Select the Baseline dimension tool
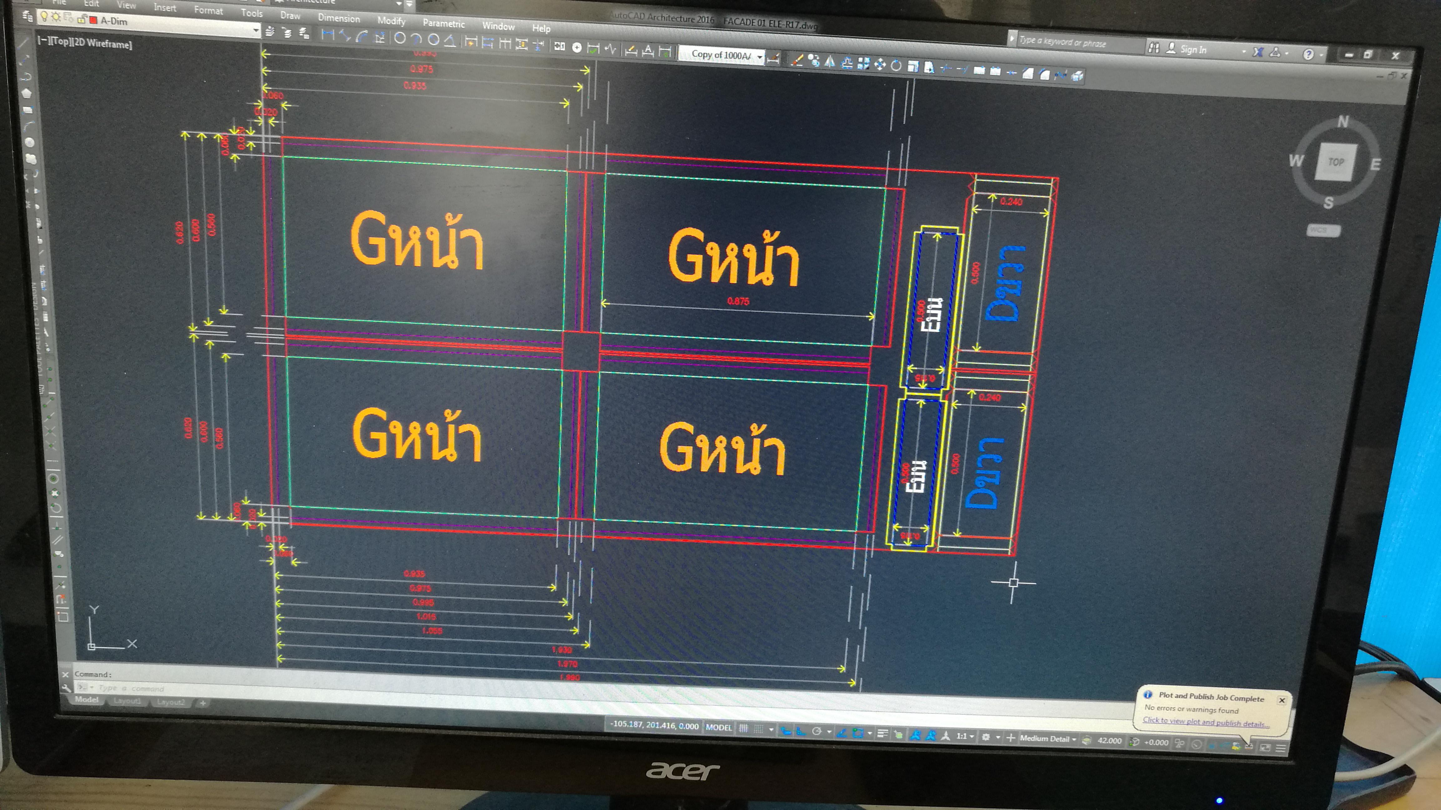This screenshot has height=810, width=1441. 488,42
